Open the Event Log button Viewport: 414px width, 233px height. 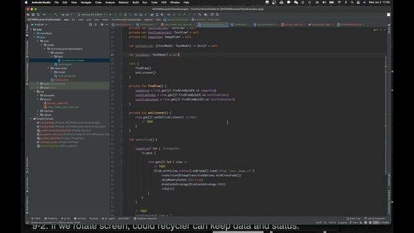pyautogui.click(x=353, y=219)
